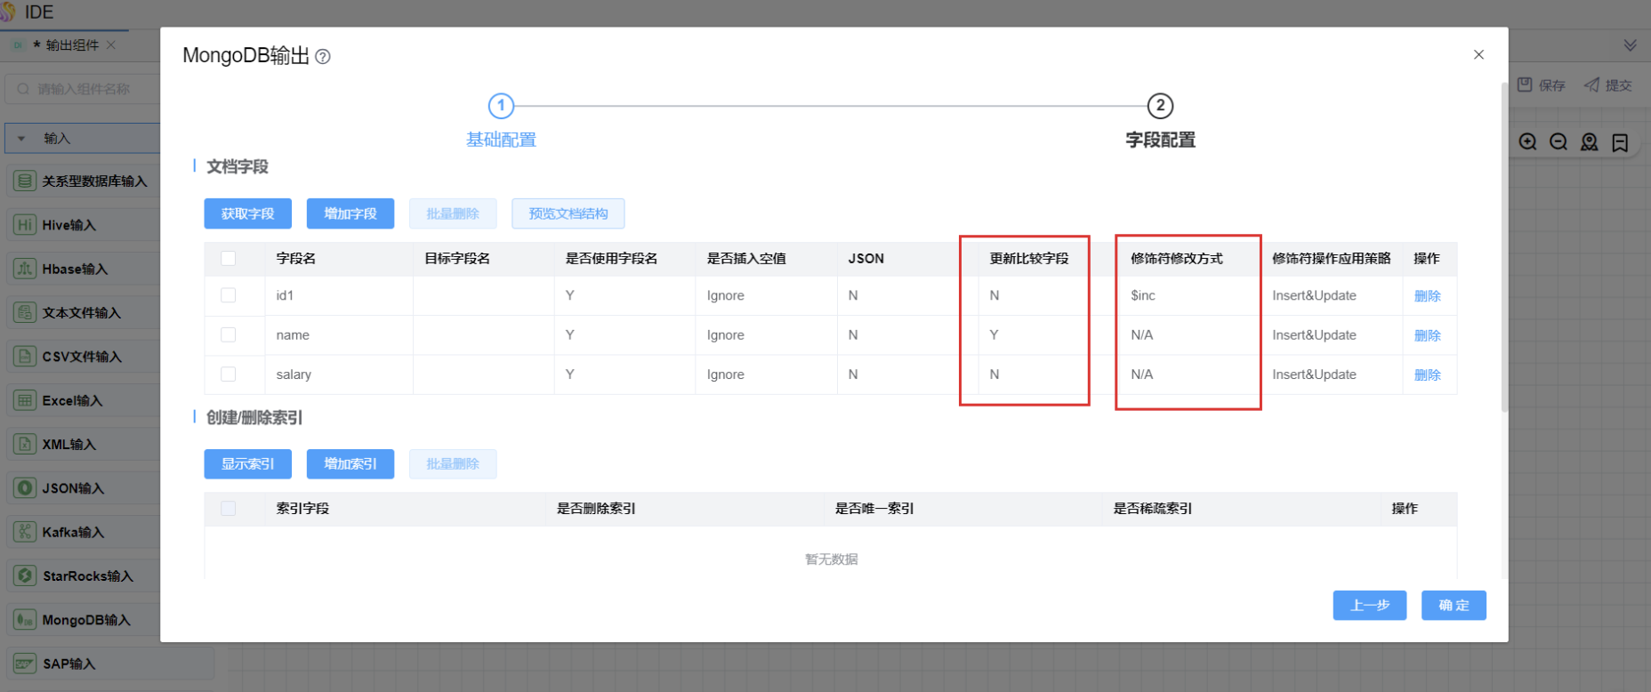Viewport: 1651px width, 692px height.
Task: Click the zoom out magnifier icon
Action: [x=1558, y=142]
